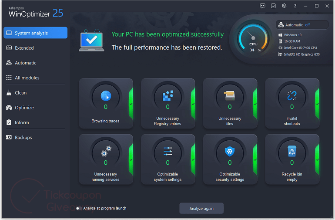
Task: Click 'The full performance has been restored.'
Action: pos(167,47)
